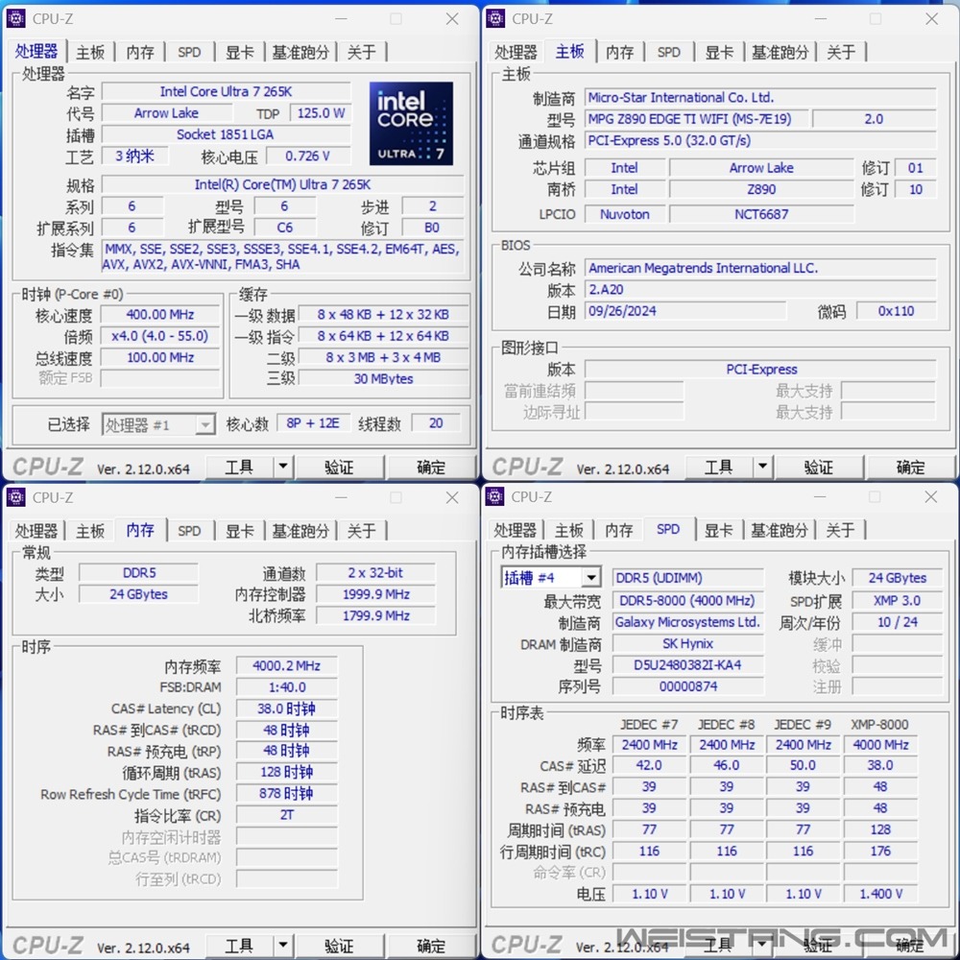Screen dimensions: 960x960
Task: Open the 处理器 #1 processor selection combo box
Action: (x=158, y=424)
